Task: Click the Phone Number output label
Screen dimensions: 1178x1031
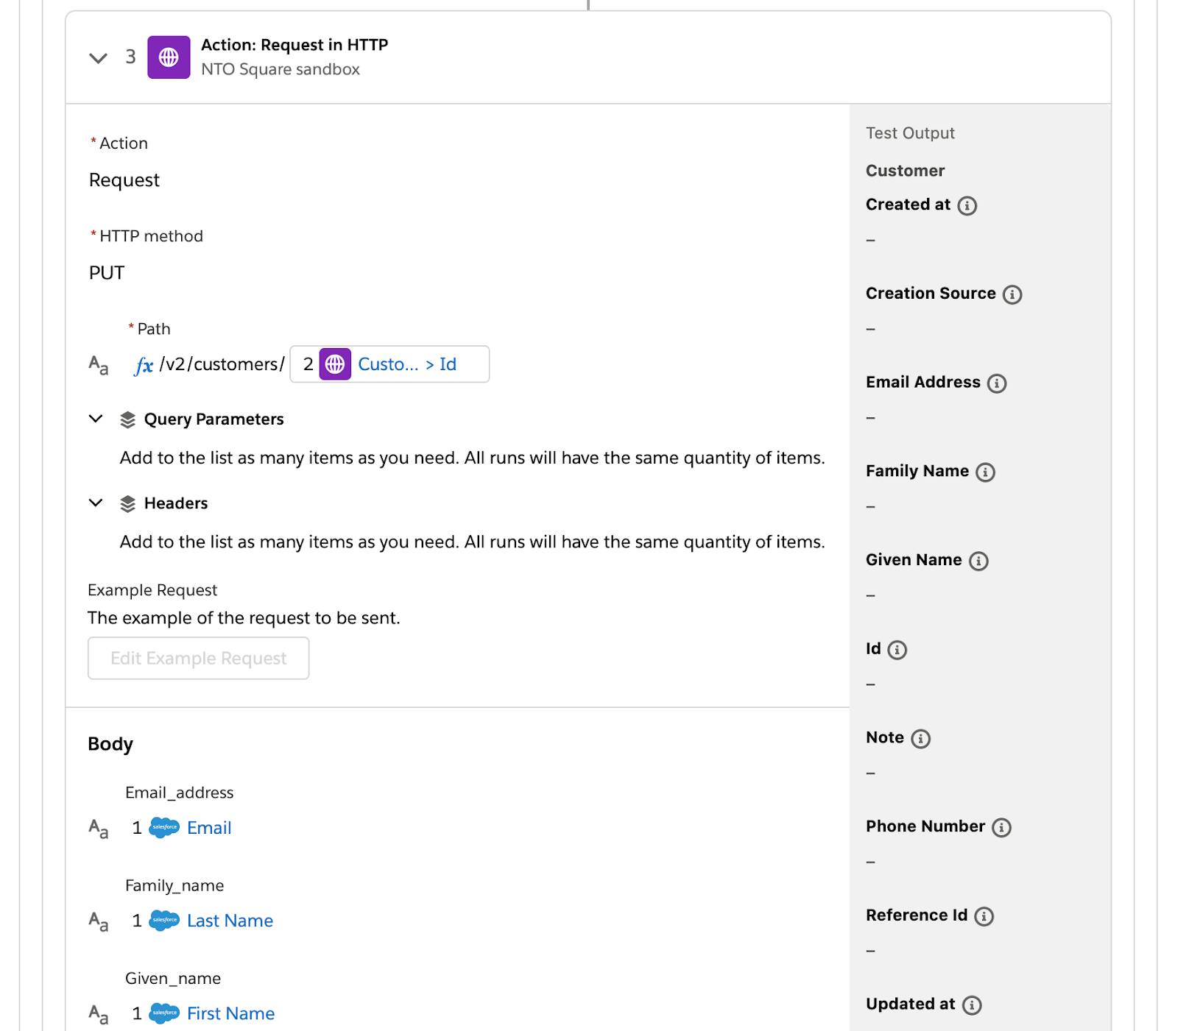Action: pyautogui.click(x=925, y=826)
